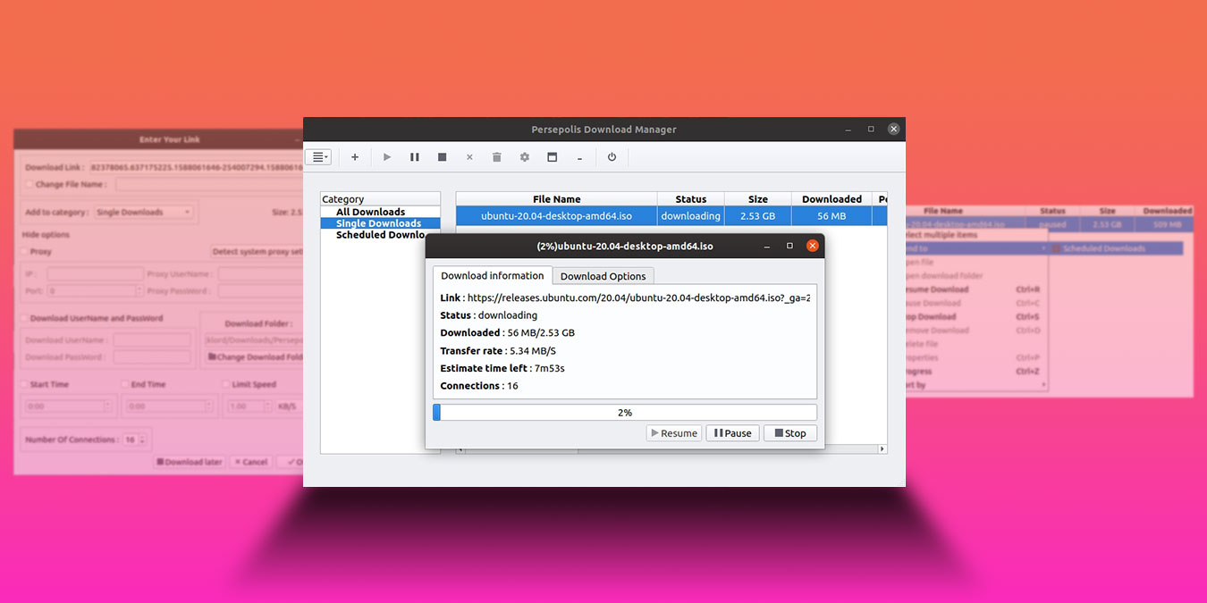Open the Persepolis main menu icon

coord(318,156)
